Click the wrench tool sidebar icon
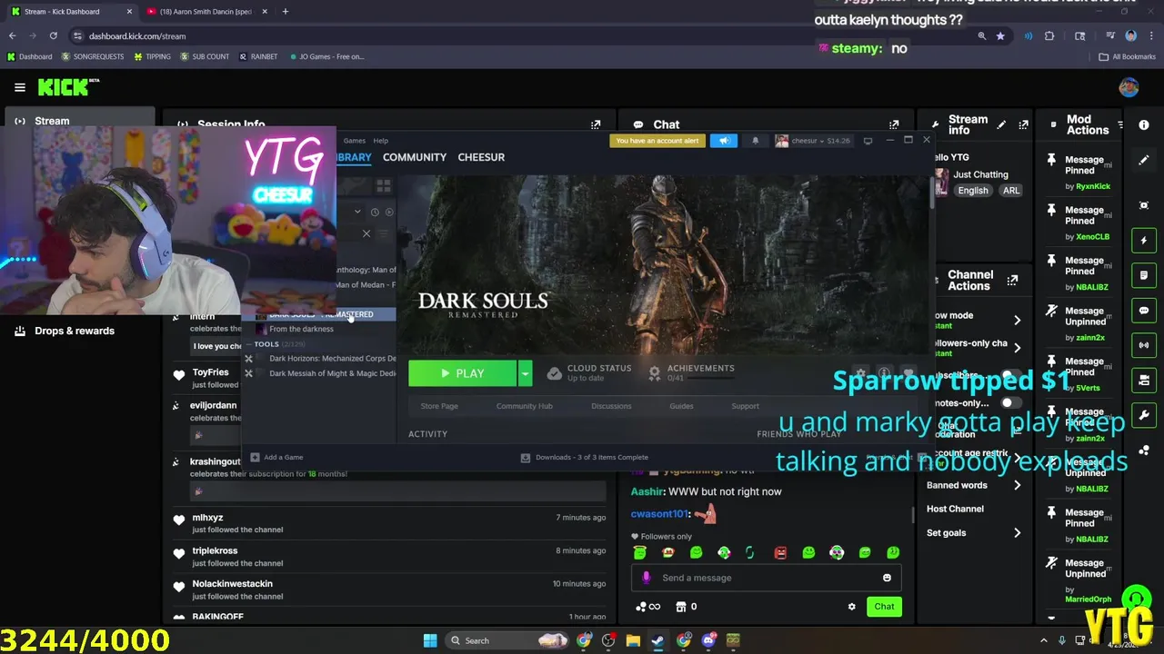The image size is (1164, 654). pyautogui.click(x=1144, y=415)
